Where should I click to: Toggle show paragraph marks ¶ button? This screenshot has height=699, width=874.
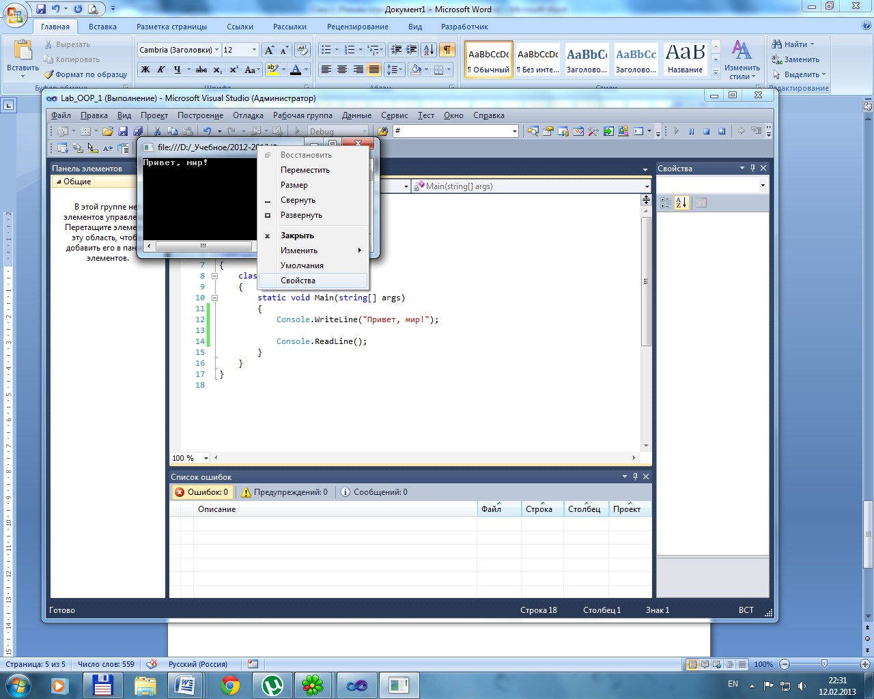pos(447,50)
